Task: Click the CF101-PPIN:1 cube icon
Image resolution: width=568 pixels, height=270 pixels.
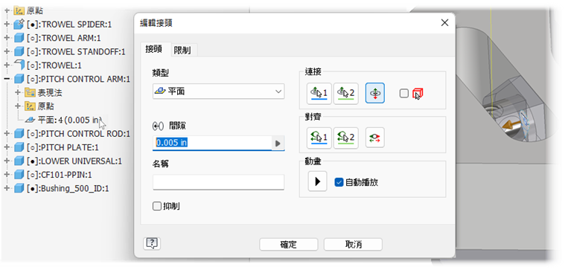Action: 19,175
